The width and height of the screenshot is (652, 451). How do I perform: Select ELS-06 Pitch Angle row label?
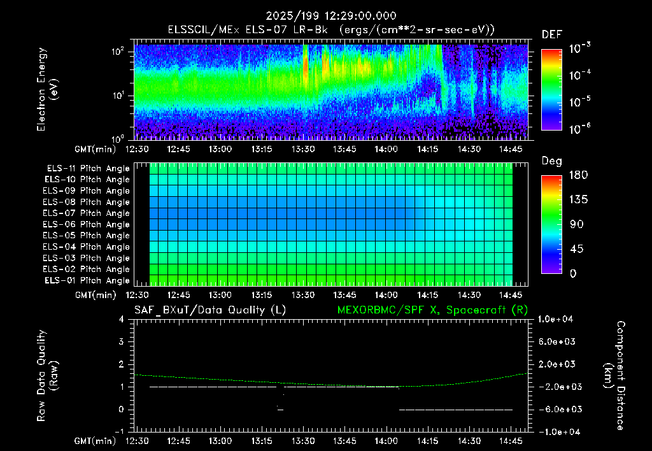coord(87,224)
